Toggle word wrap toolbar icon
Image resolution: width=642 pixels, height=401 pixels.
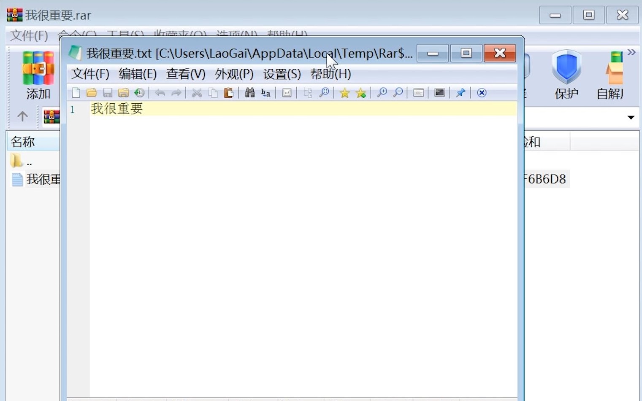tap(287, 93)
